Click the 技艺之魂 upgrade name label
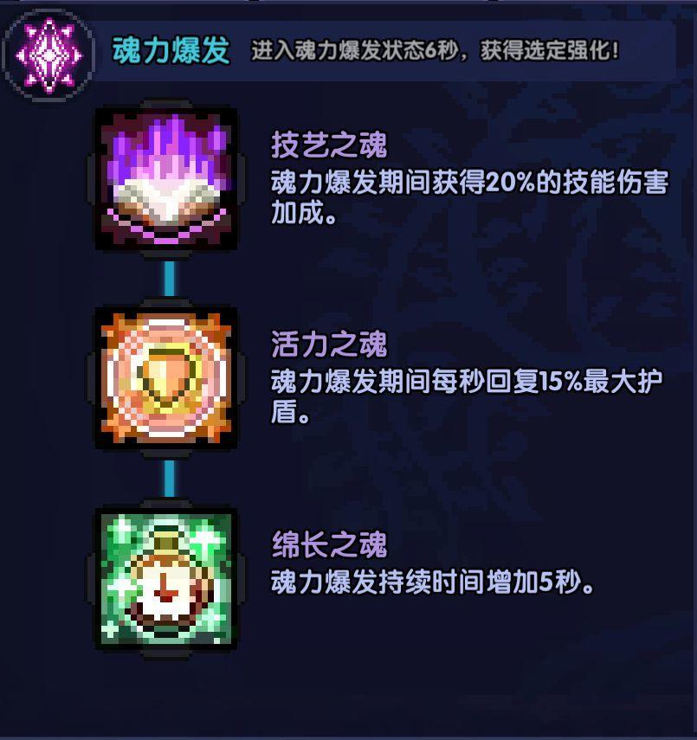Viewport: 697px width, 740px height. (329, 145)
